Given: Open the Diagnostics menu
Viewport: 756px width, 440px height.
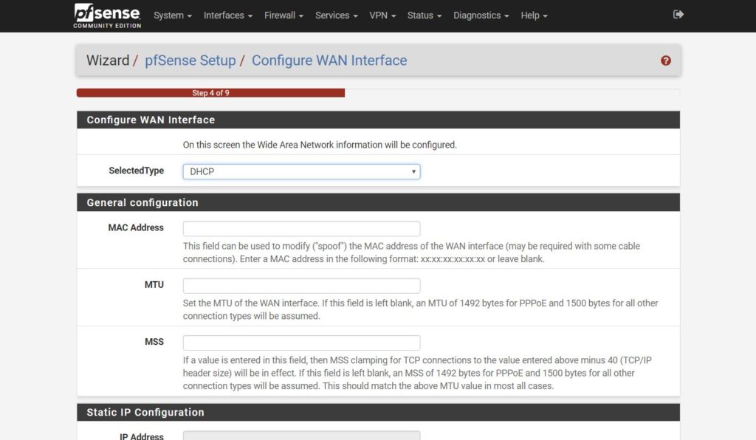Looking at the screenshot, I should coord(481,16).
